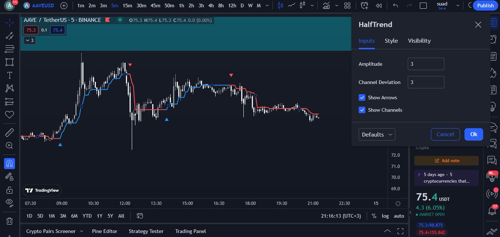Expand the manage layouts dropdown arrow
Screen dimensions: 500x237
[x=457, y=6]
